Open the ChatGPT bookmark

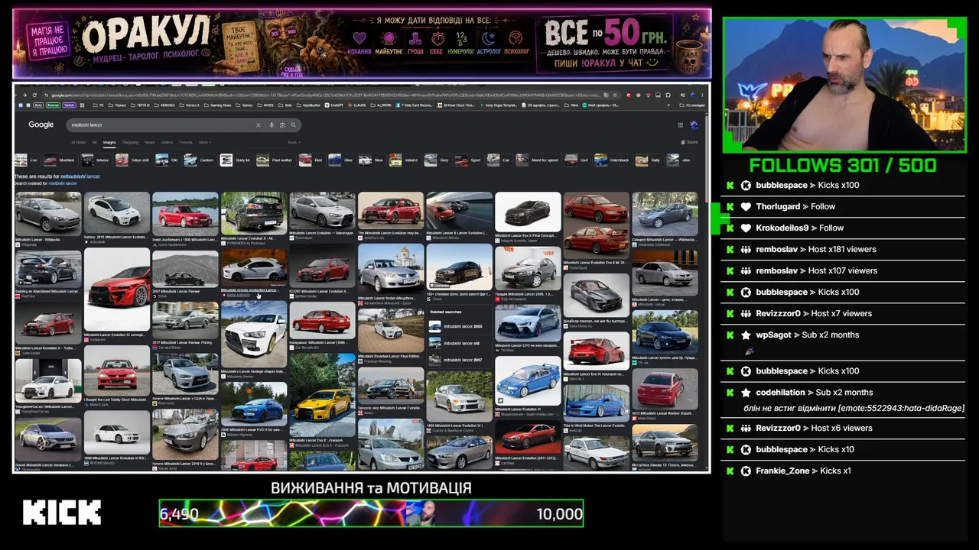(x=333, y=105)
